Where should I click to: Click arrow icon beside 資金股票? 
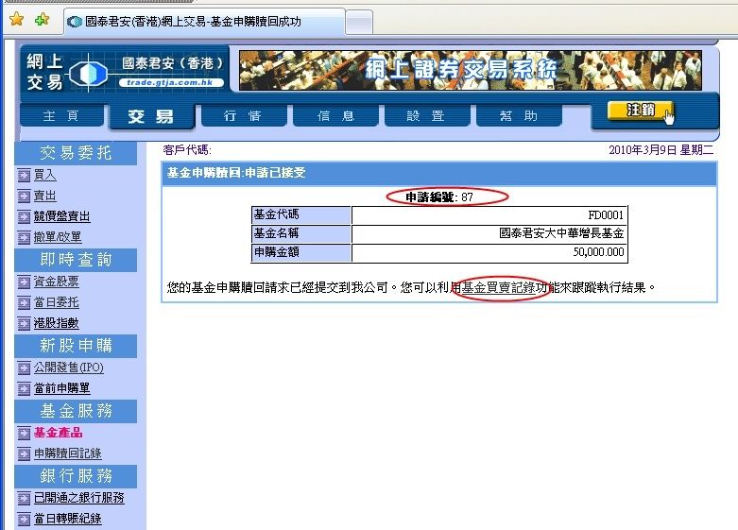click(24, 282)
